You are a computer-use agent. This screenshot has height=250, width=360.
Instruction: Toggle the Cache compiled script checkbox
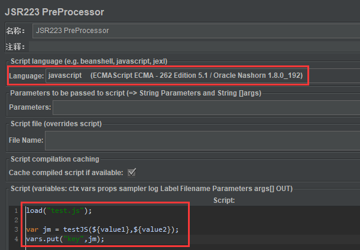132,172
